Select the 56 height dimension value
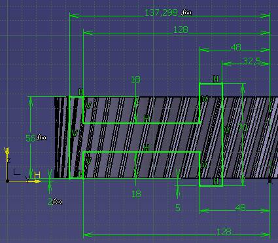The width and height of the screenshot is (278, 243). [31, 138]
